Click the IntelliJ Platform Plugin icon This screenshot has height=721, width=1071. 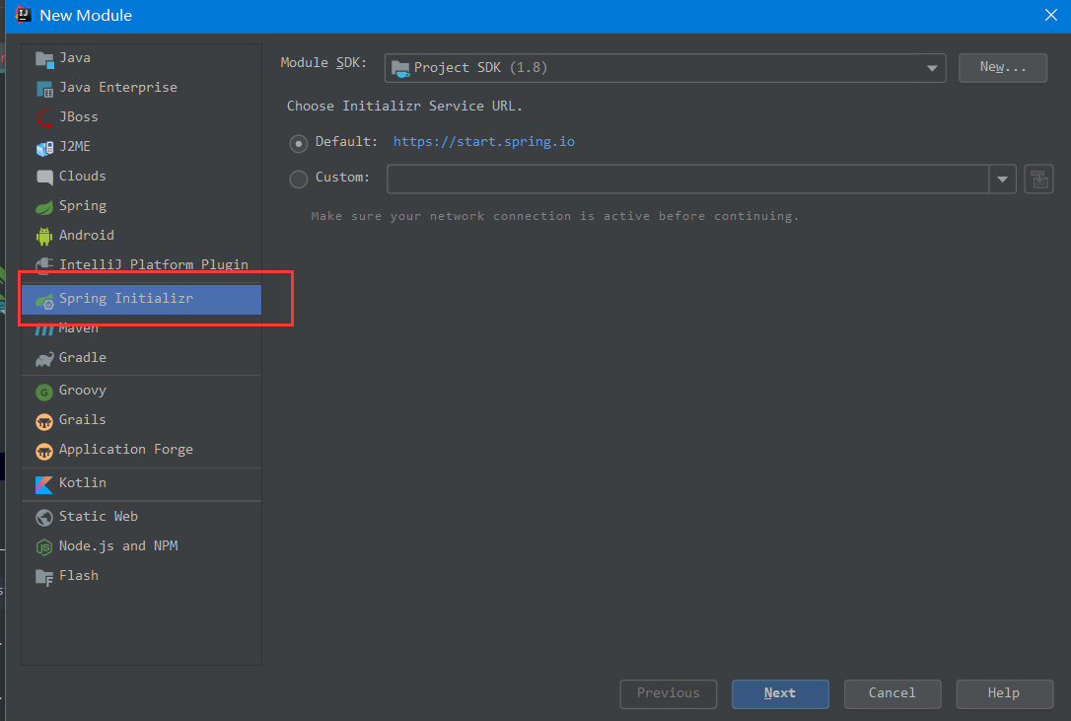[x=44, y=266]
